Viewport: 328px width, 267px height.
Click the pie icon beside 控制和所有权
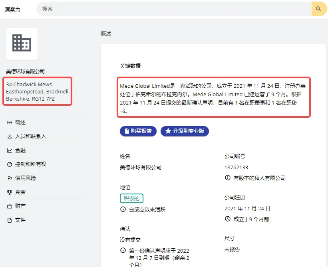[x=10, y=164]
